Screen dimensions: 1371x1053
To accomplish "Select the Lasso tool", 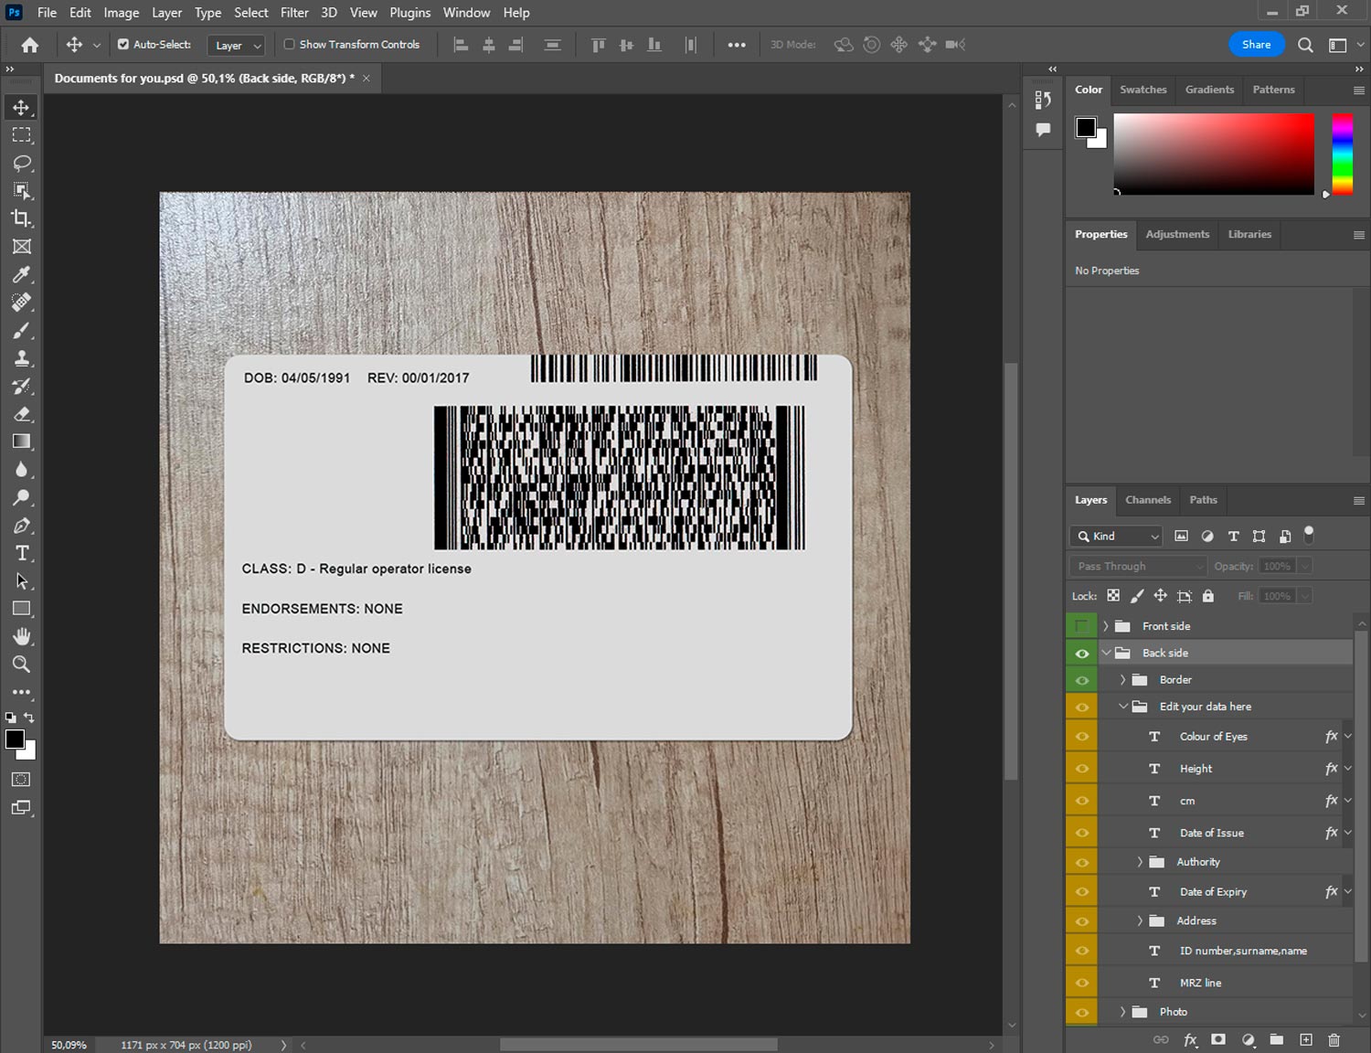I will [x=22, y=163].
